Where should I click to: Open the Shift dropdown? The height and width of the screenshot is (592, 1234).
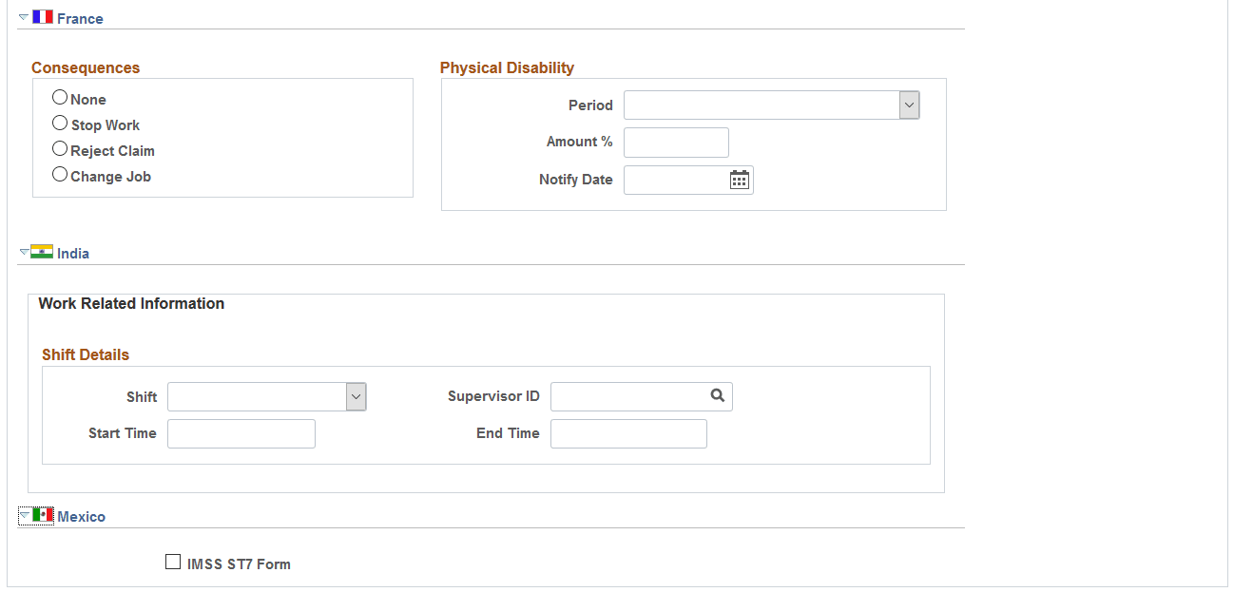tap(357, 396)
